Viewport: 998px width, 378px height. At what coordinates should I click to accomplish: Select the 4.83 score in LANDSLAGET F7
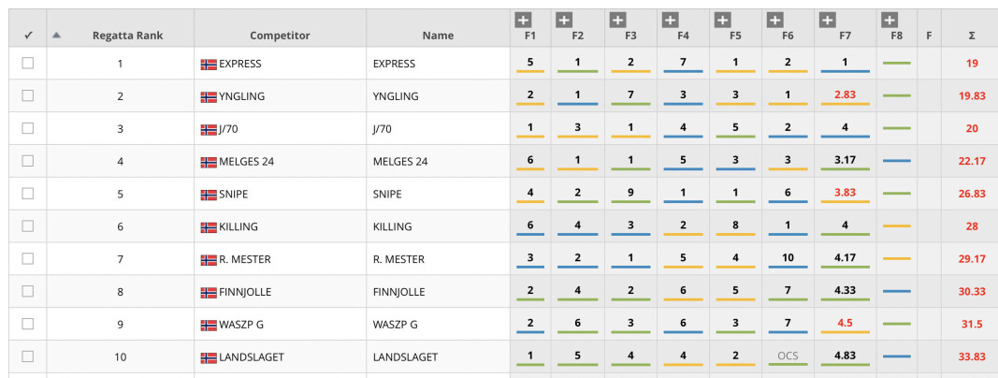click(x=845, y=356)
